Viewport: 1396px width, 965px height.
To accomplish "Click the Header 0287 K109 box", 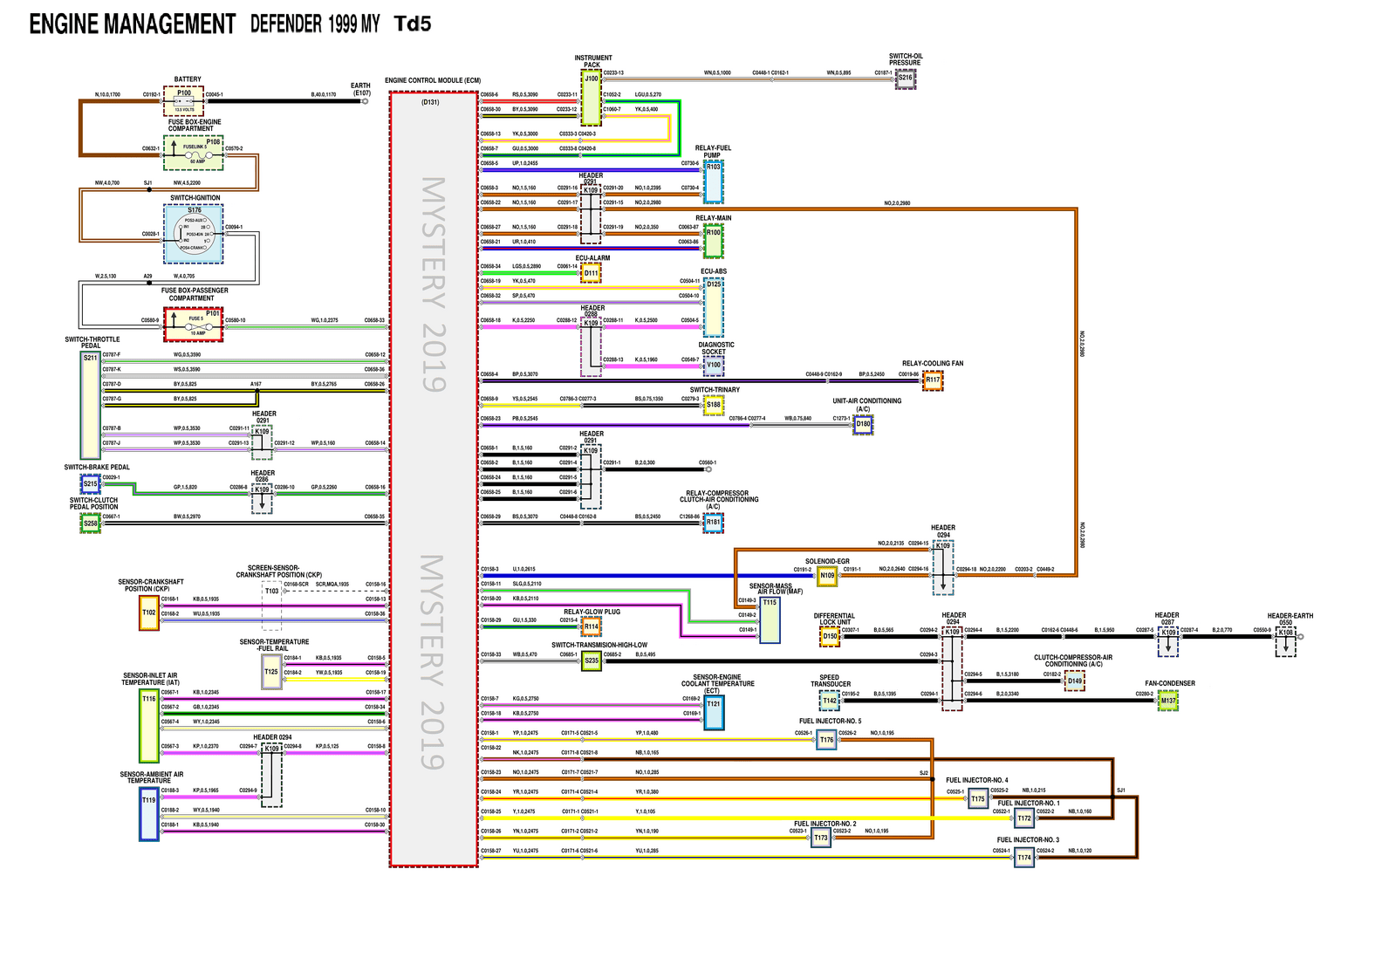I will pos(1168,641).
